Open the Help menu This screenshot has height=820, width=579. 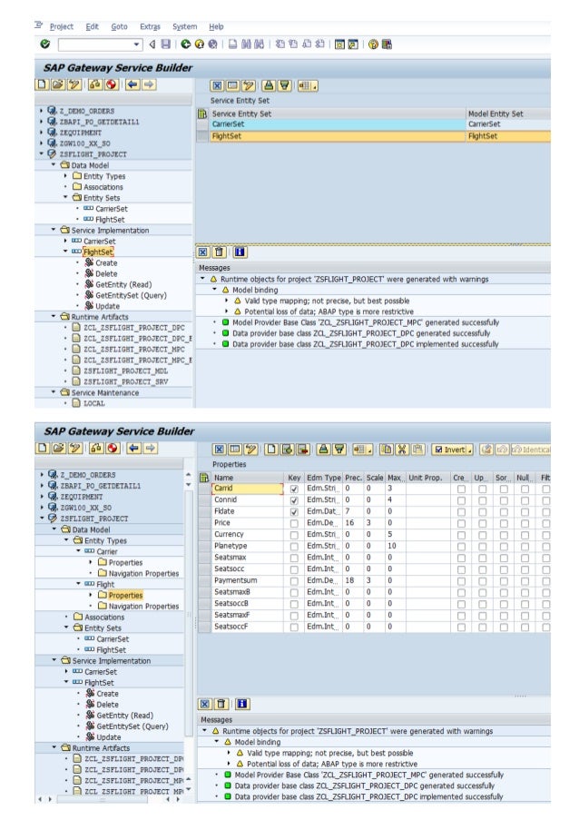[216, 26]
